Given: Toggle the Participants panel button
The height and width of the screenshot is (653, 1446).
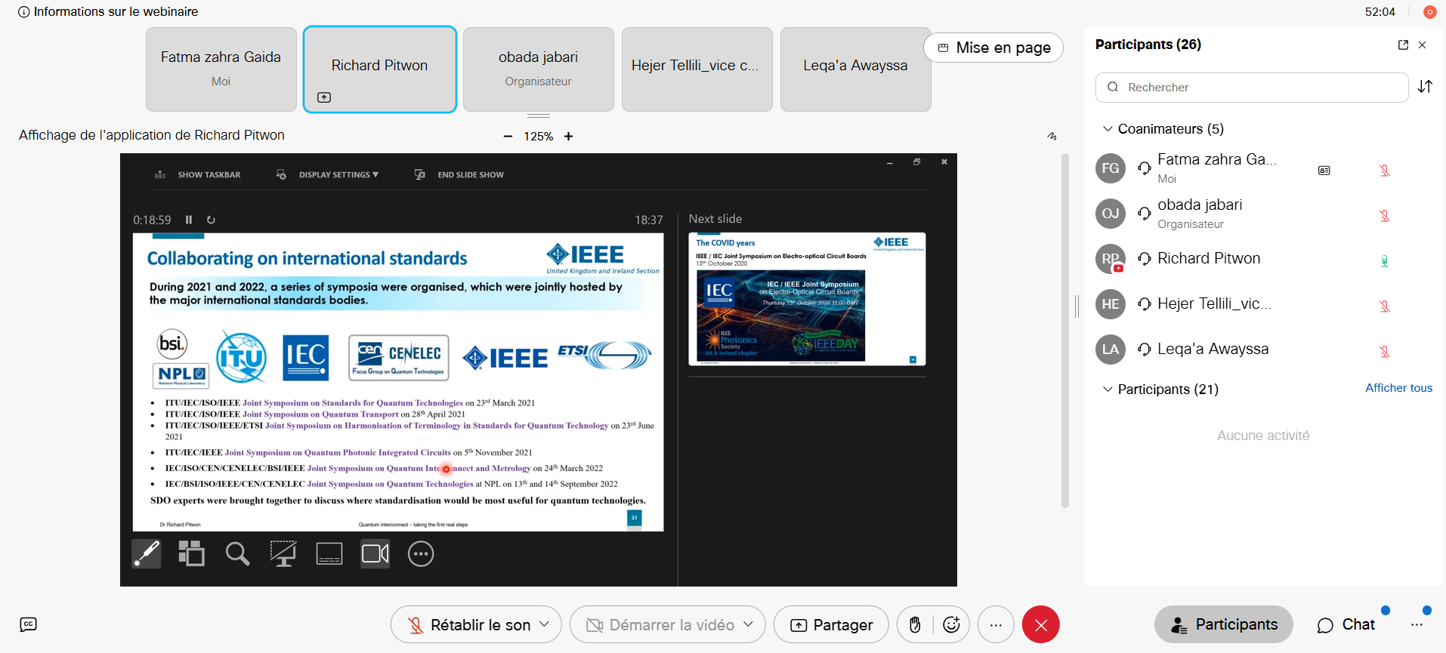Looking at the screenshot, I should pyautogui.click(x=1223, y=624).
